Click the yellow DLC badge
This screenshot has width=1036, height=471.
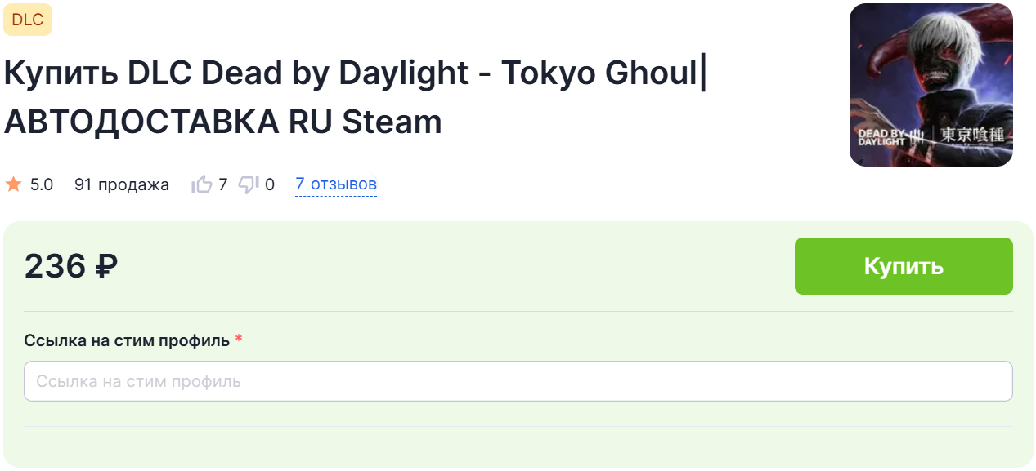[x=28, y=20]
